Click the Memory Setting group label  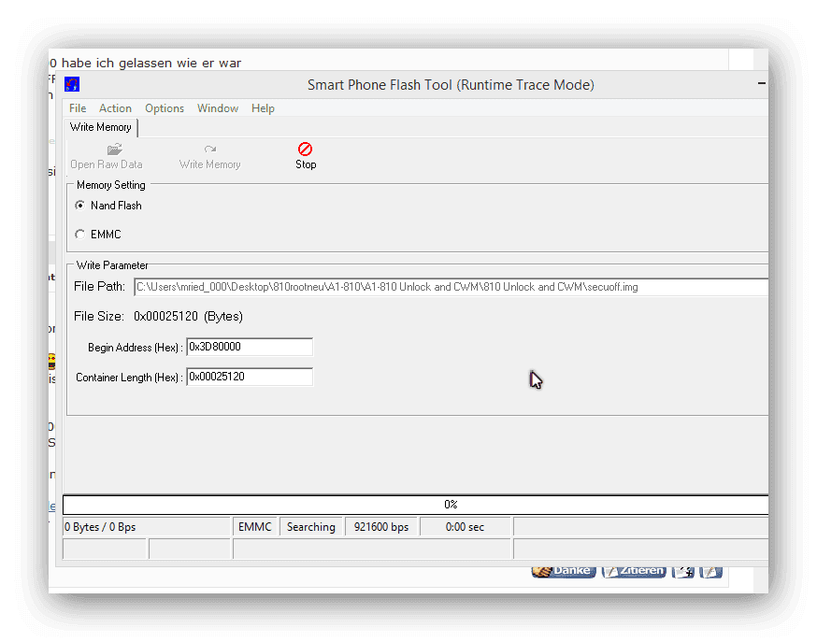click(x=111, y=185)
